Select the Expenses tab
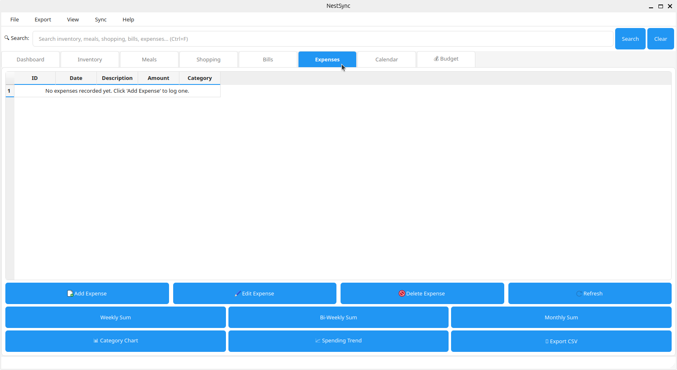Viewport: 677px width, 370px height. coord(327,59)
